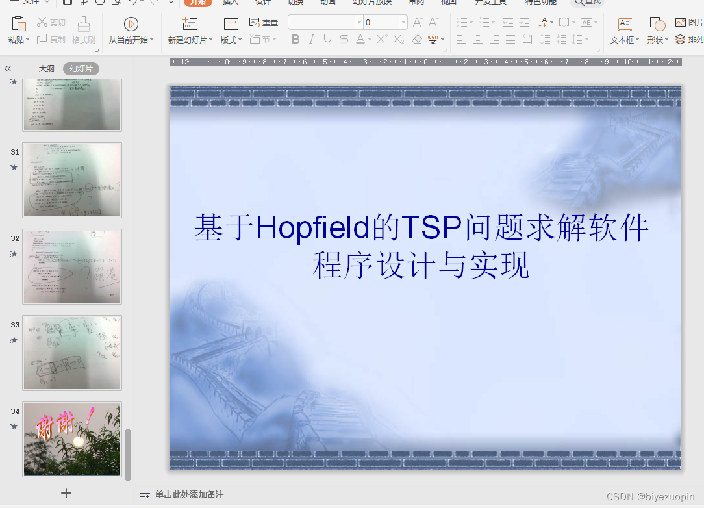Open the 文本框 text box dropdown

[637, 40]
